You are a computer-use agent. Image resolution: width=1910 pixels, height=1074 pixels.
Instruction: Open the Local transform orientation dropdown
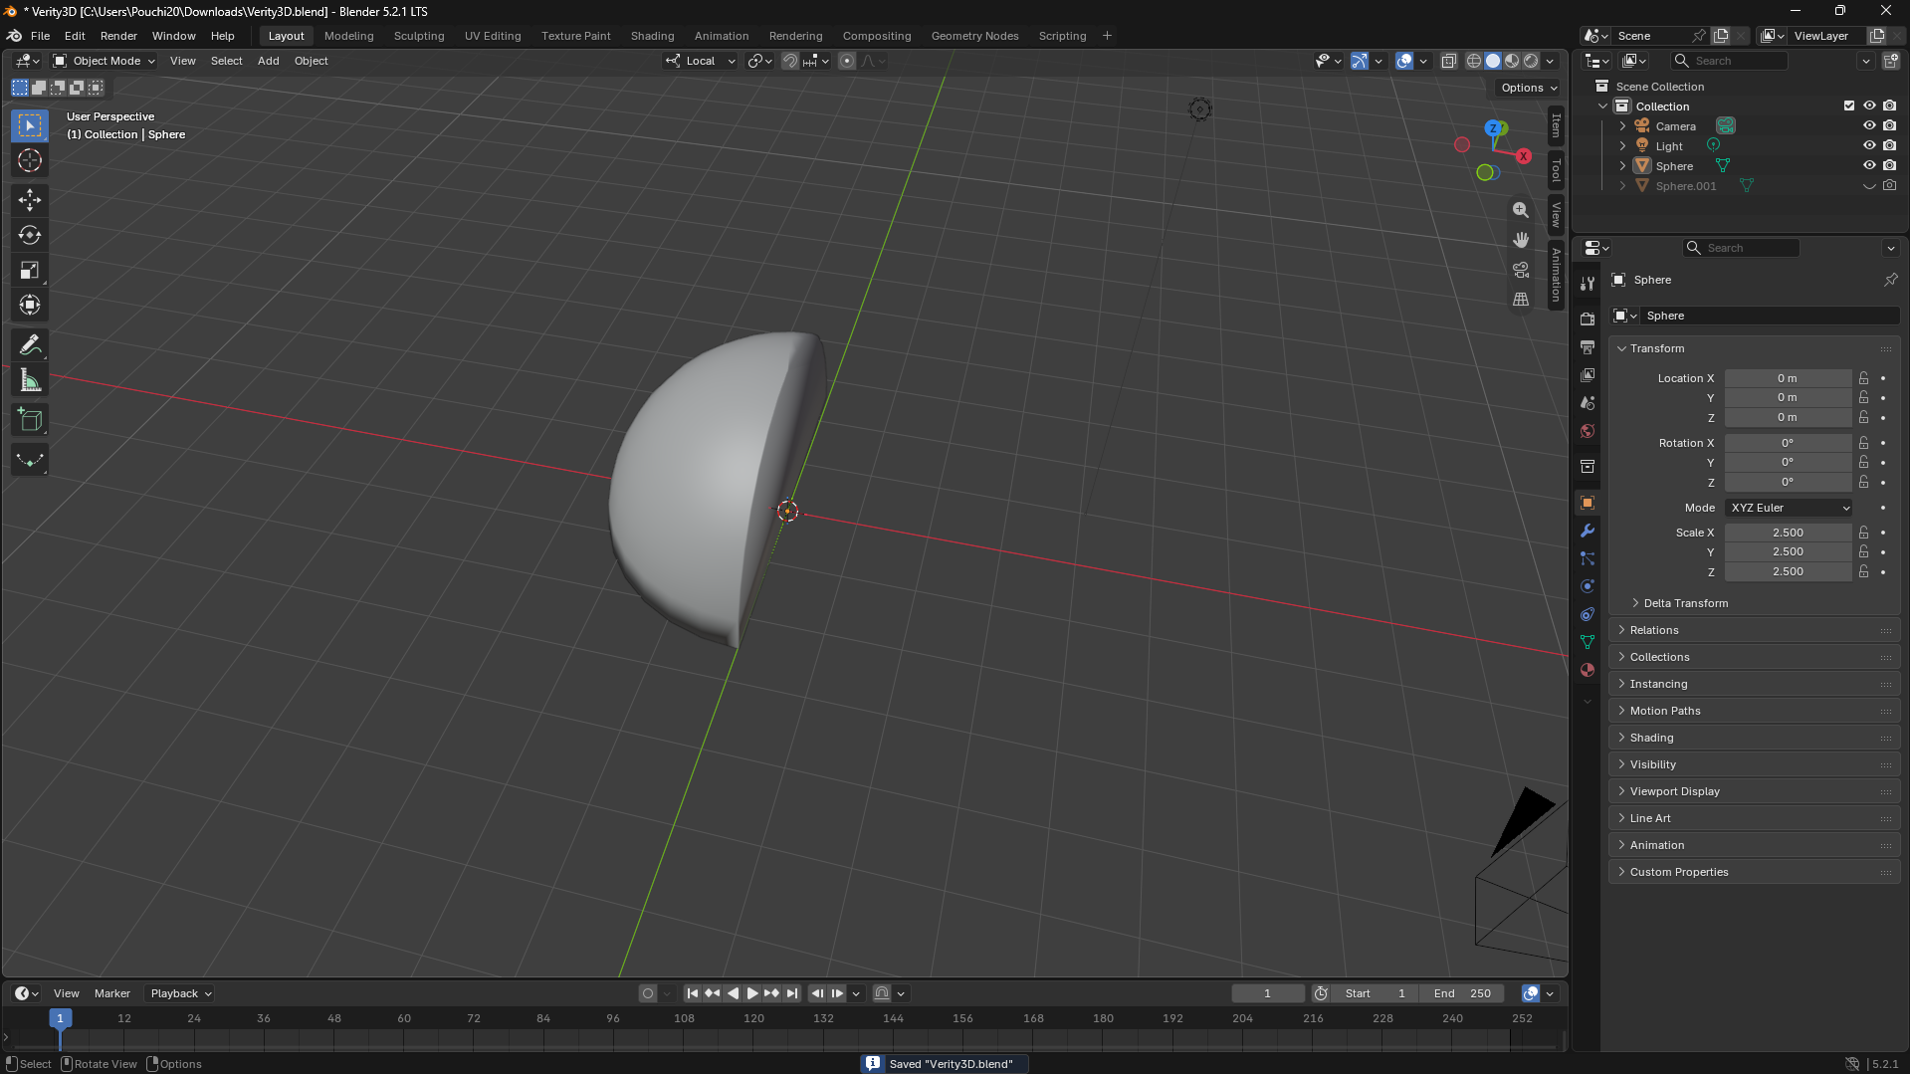(x=701, y=61)
